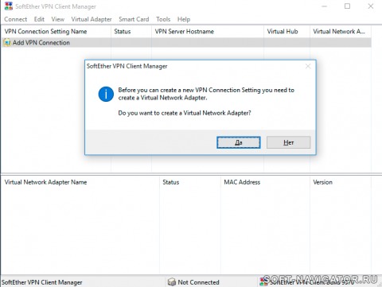382x287 pixels.
Task: Close the main SoftEther VPN Client Manager window
Action: pyautogui.click(x=371, y=6)
